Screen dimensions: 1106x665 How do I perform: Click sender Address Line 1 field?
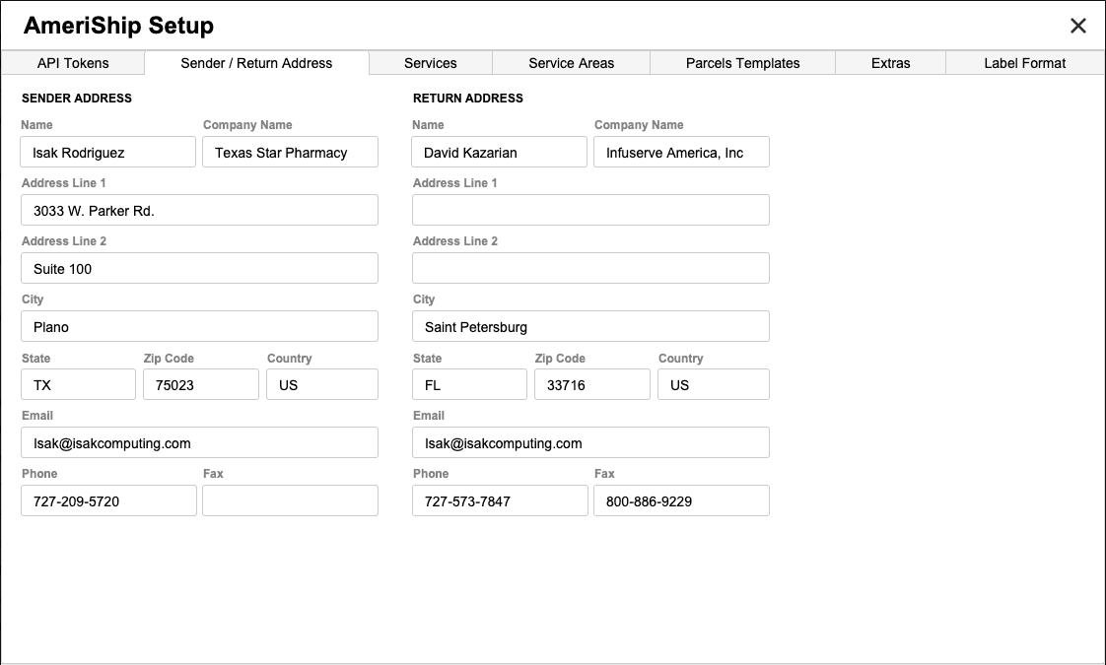pyautogui.click(x=199, y=211)
